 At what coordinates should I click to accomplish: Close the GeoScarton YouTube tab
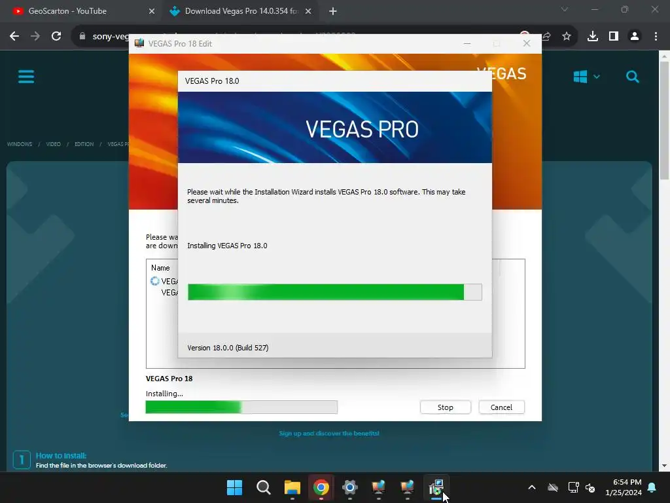pos(152,11)
